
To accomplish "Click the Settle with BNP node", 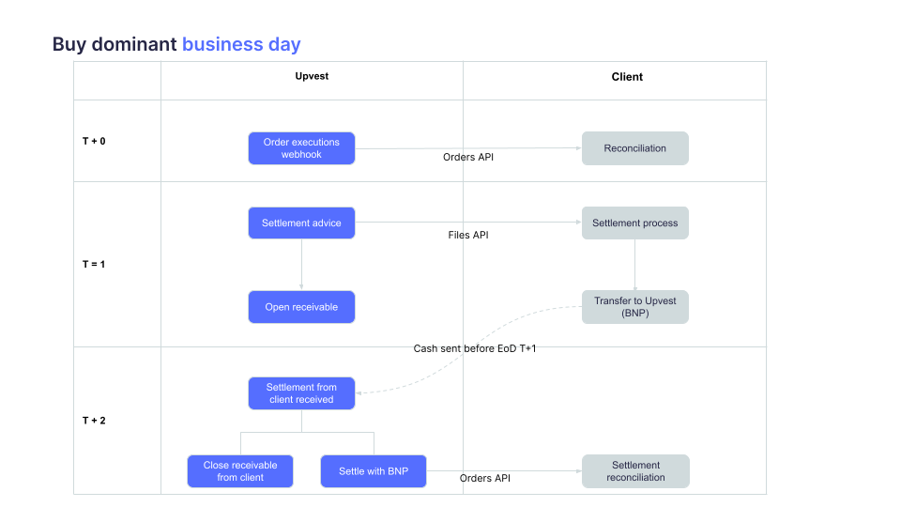I will (x=373, y=471).
